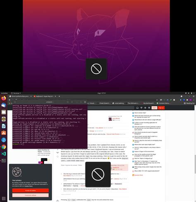Click Activities in the top bar

click(4, 93)
